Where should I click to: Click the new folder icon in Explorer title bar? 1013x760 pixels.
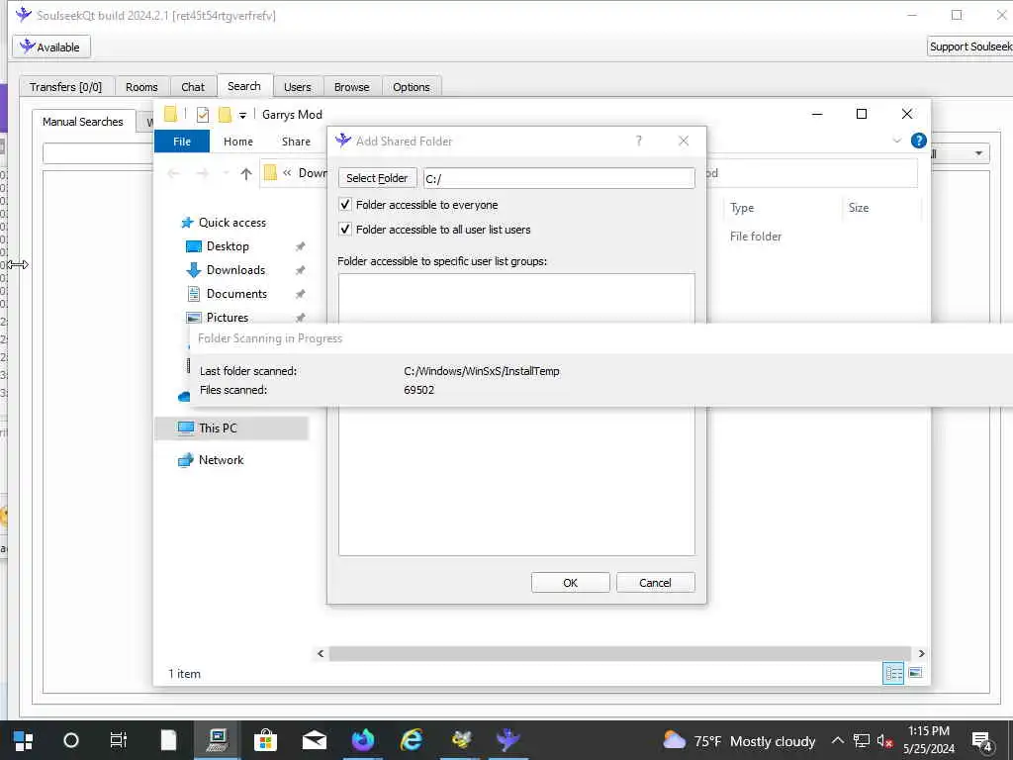(x=225, y=115)
